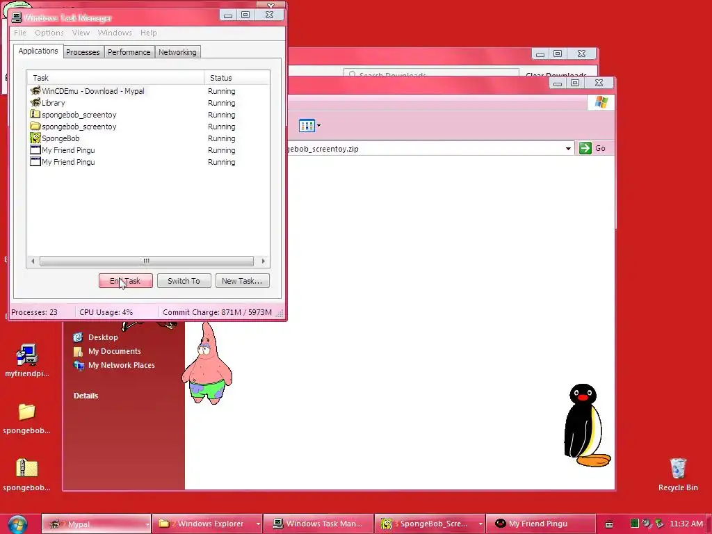Select the Recycle Bin desktop icon

pos(677,468)
